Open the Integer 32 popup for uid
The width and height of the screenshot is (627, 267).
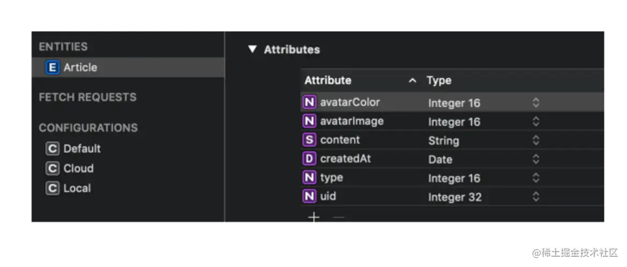point(535,197)
